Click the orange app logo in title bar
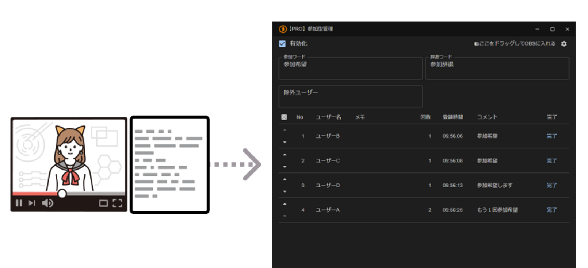This screenshot has width=588, height=268. (283, 29)
